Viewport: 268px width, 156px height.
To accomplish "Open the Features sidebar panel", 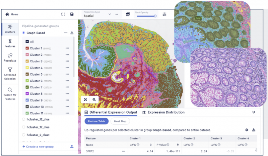I will 10,43.
